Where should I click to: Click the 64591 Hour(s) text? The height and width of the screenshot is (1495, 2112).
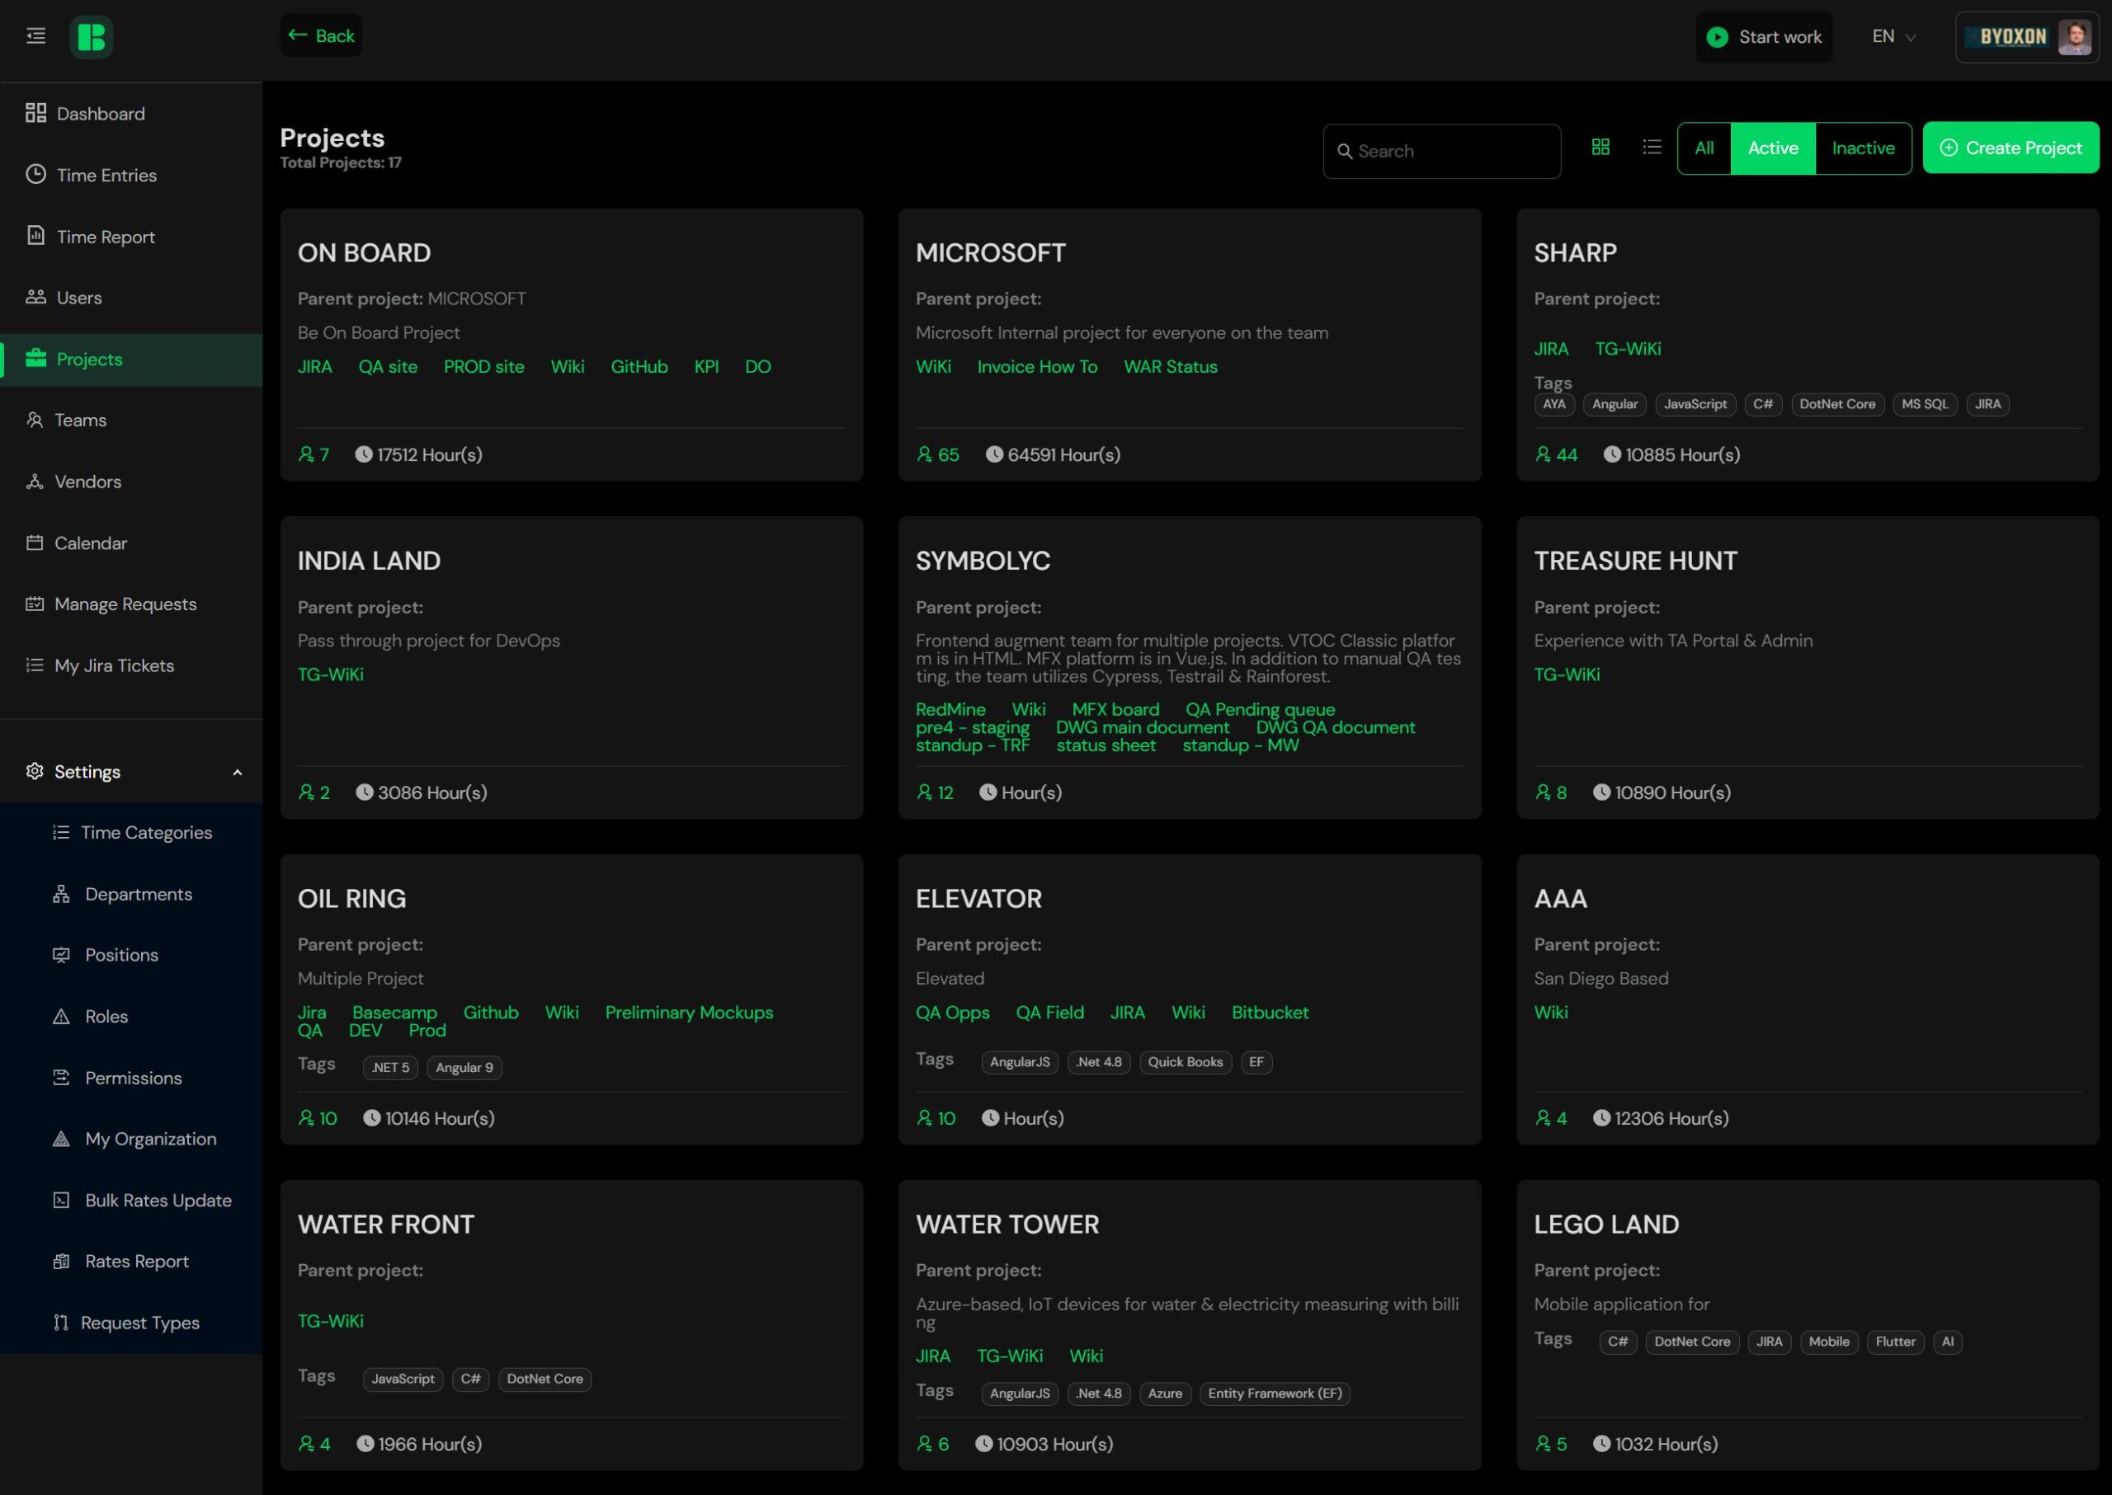(x=1063, y=454)
